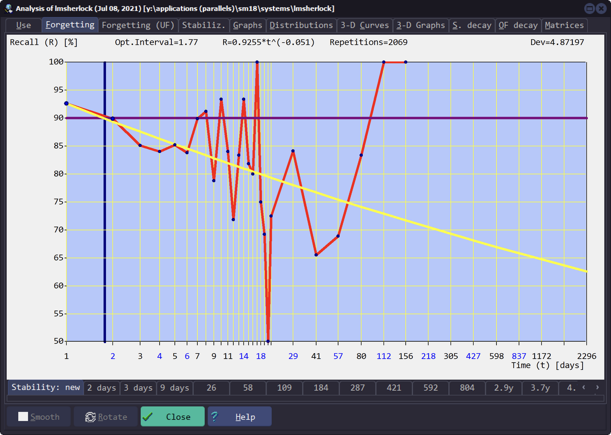The height and width of the screenshot is (435, 611).
Task: Click the Time (t) [days] axis label
Action: click(547, 366)
